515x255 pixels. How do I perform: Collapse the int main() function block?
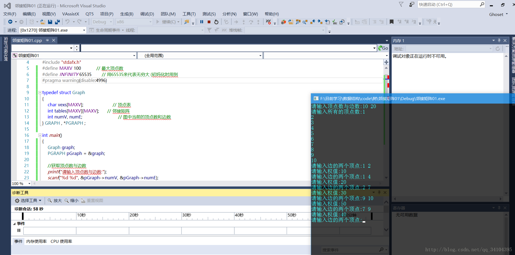coord(40,135)
